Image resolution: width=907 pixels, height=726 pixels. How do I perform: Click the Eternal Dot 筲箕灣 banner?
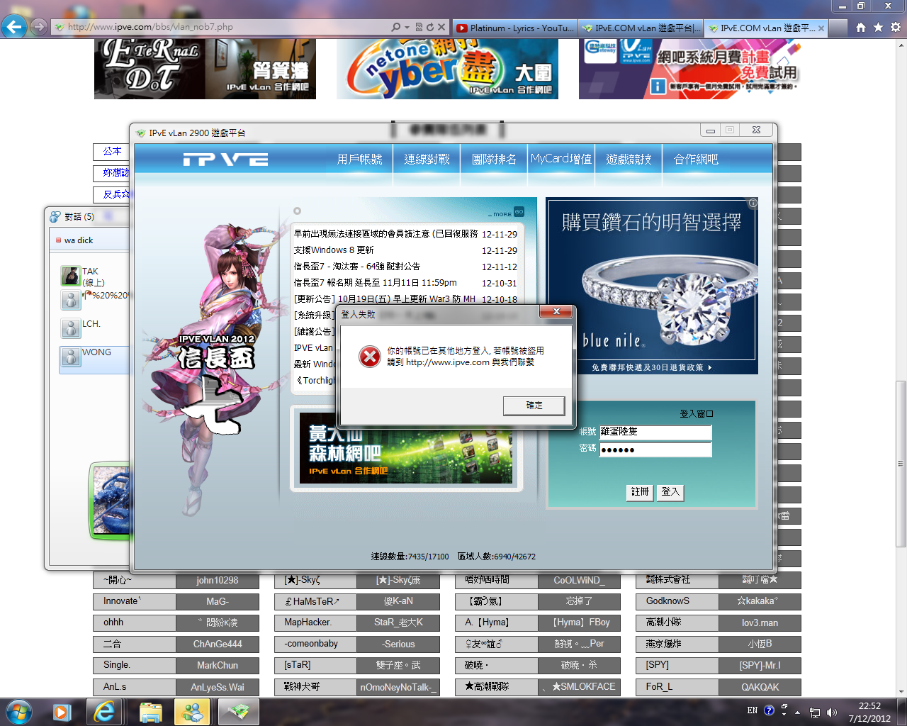(205, 69)
